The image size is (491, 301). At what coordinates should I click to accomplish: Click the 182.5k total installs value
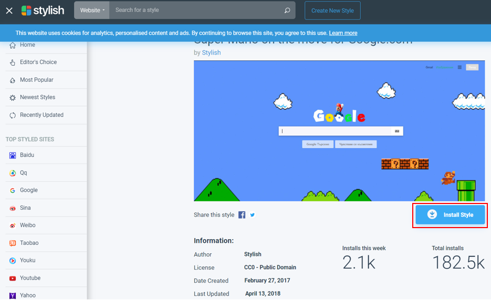[458, 263]
